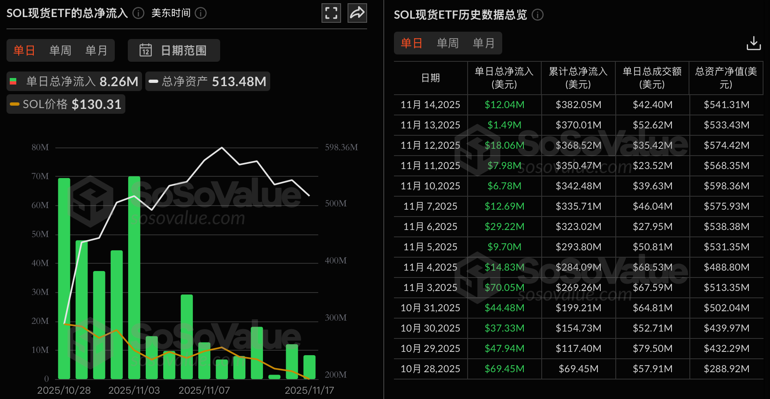Toggle the 单日总净流入 legend series
770x399 pixels.
click(x=74, y=81)
